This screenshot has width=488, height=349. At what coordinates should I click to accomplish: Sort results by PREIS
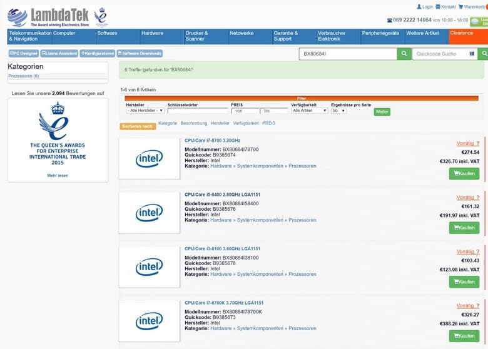coord(268,123)
